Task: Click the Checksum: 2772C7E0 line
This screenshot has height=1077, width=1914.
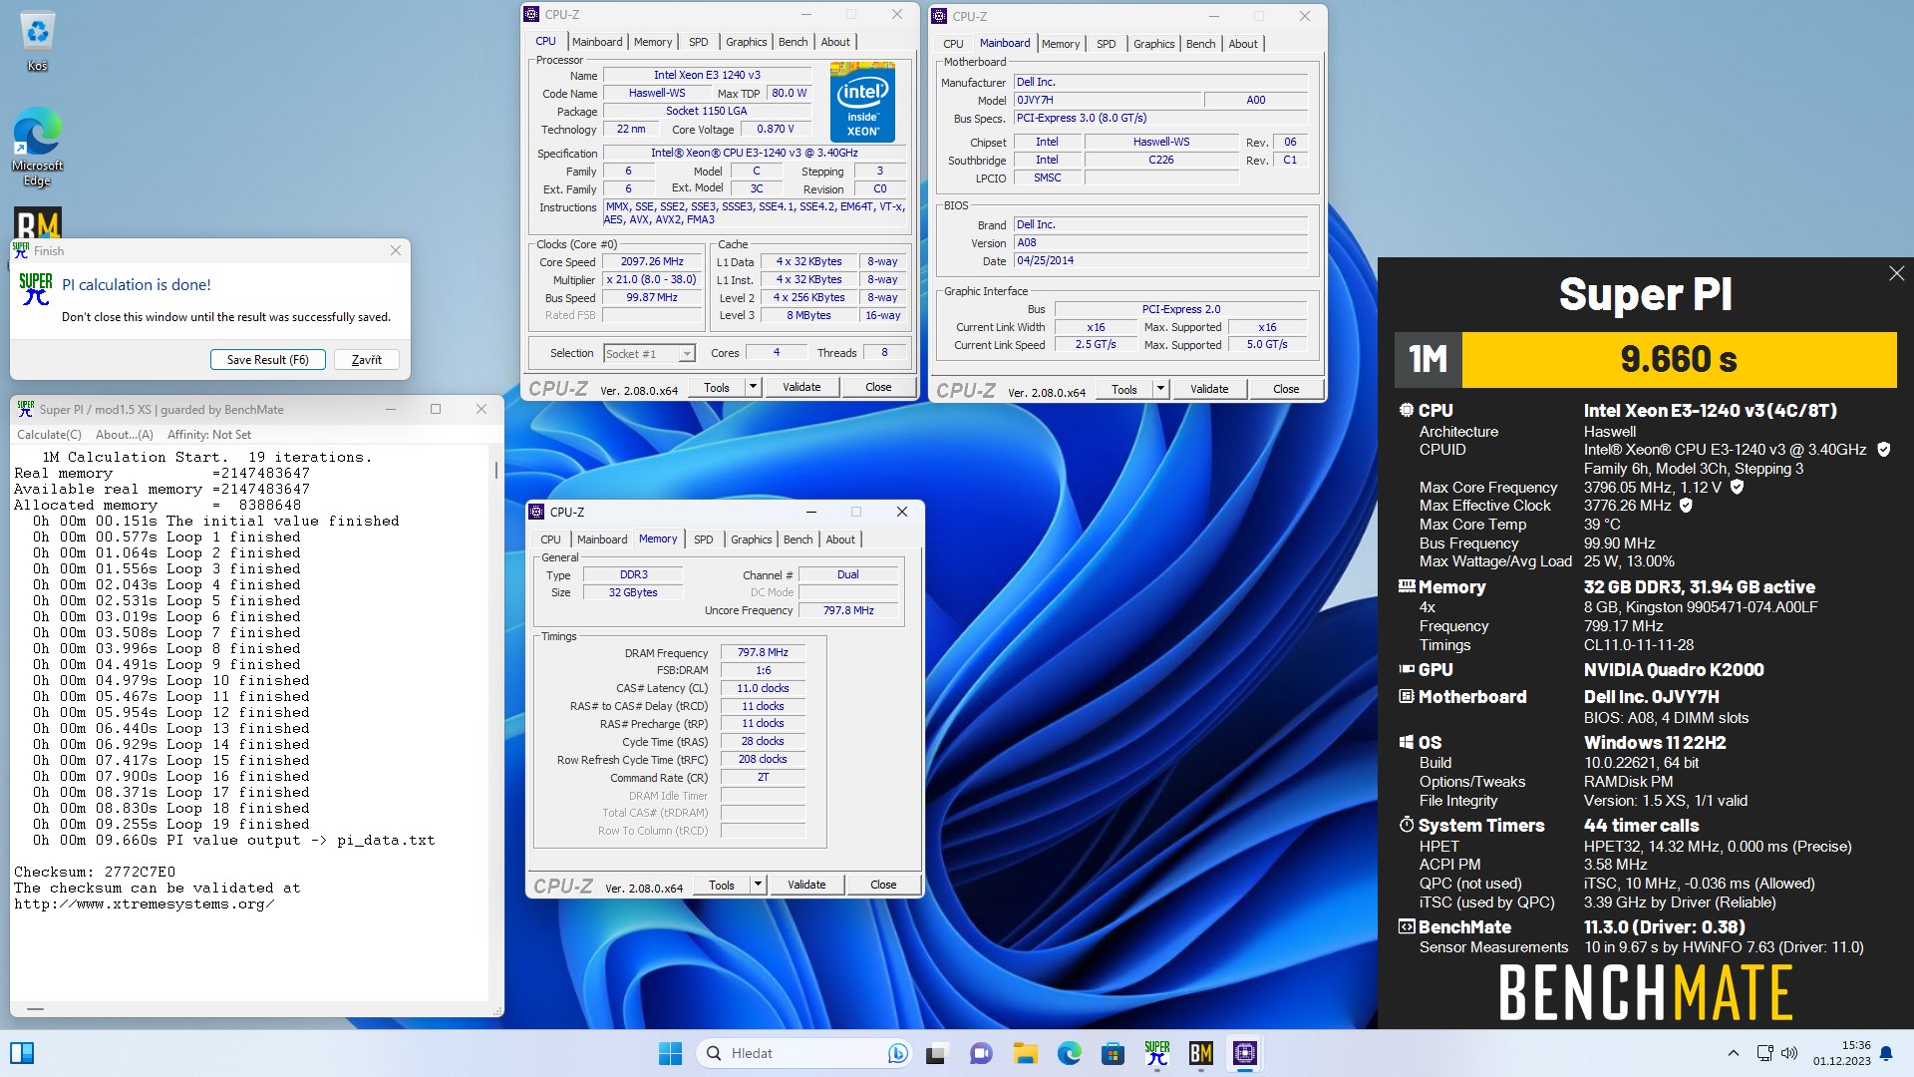Action: pyautogui.click(x=95, y=872)
